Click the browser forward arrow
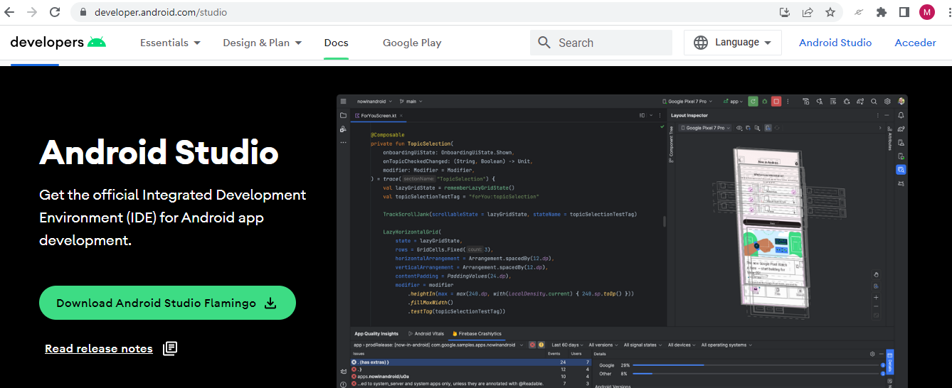The image size is (952, 388). click(x=32, y=12)
